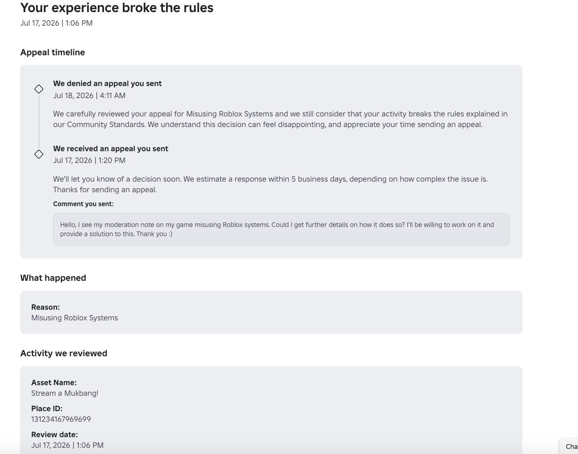Click the asset name 'Stream a Mukbang!'
This screenshot has width=578, height=454.
[x=65, y=393]
